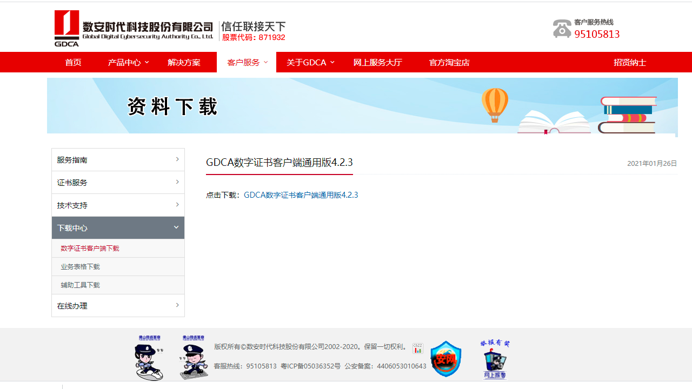Expand the 技术支持 sidebar section

tap(118, 205)
